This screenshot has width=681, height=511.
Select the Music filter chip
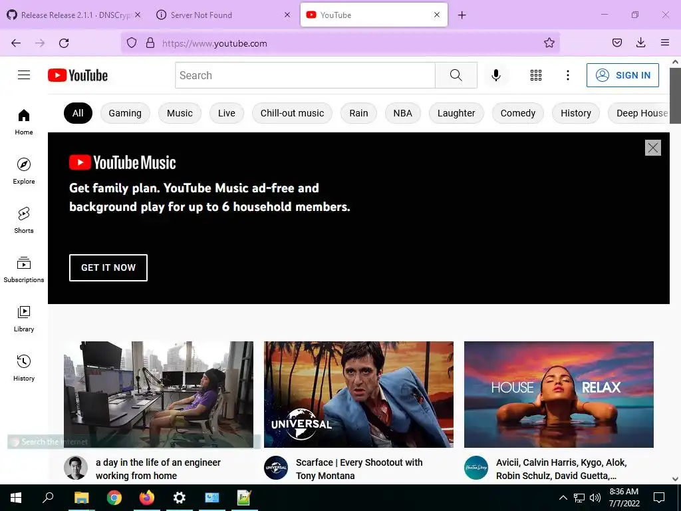(x=180, y=113)
